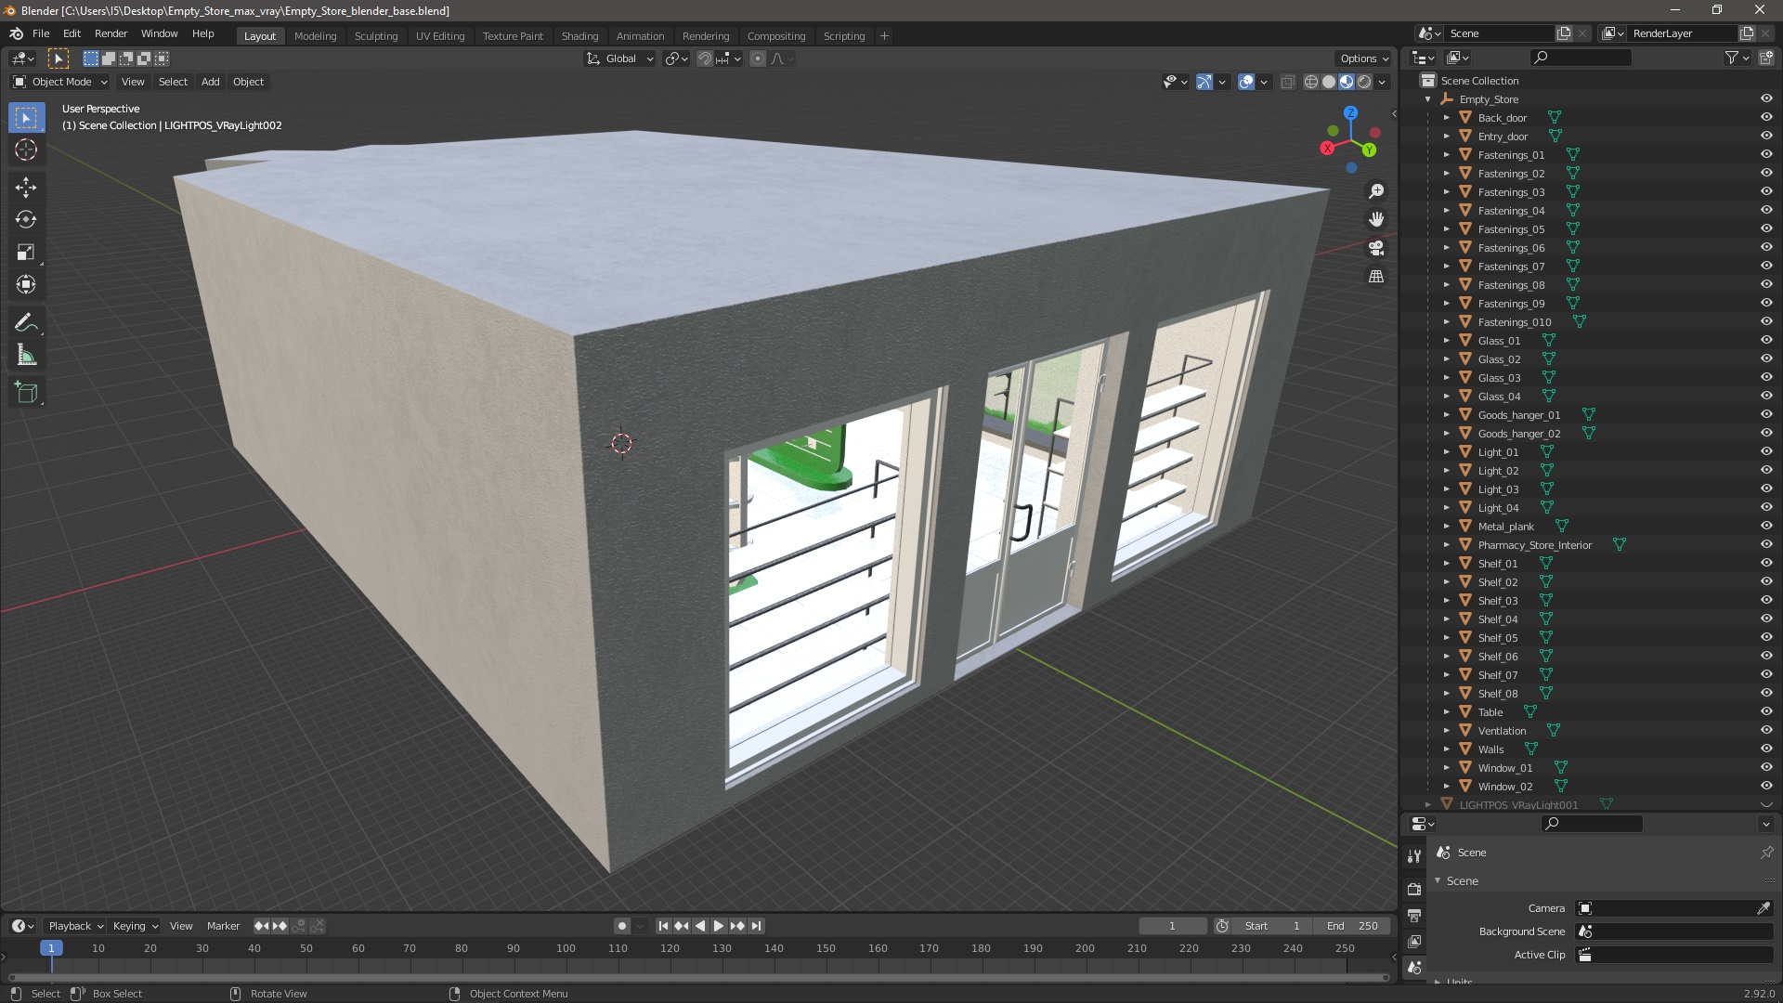1783x1003 pixels.
Task: Toggle the camera view icon
Action: 1376,248
